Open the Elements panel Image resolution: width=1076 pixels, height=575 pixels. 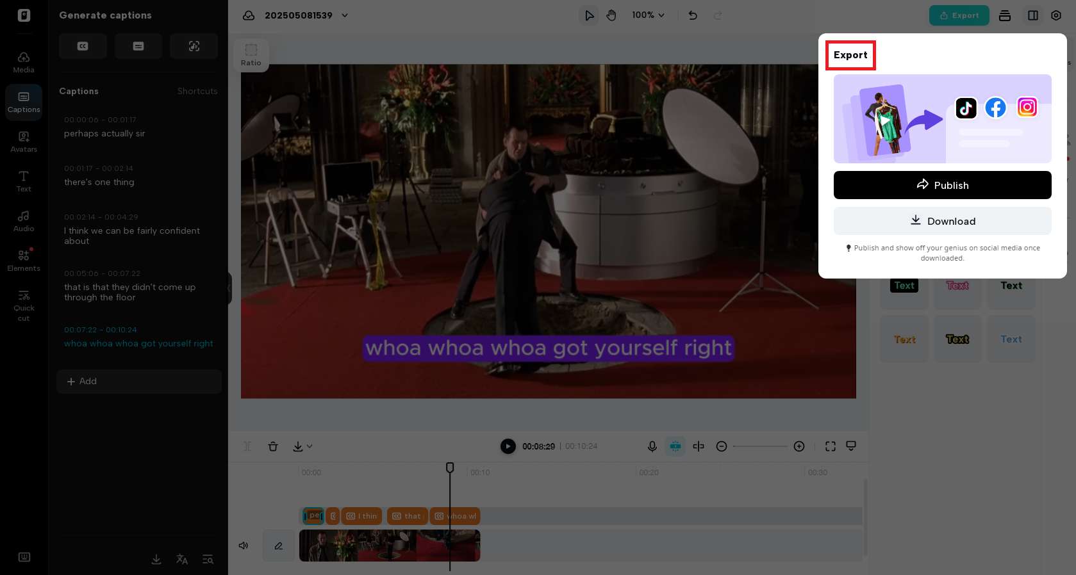click(24, 261)
